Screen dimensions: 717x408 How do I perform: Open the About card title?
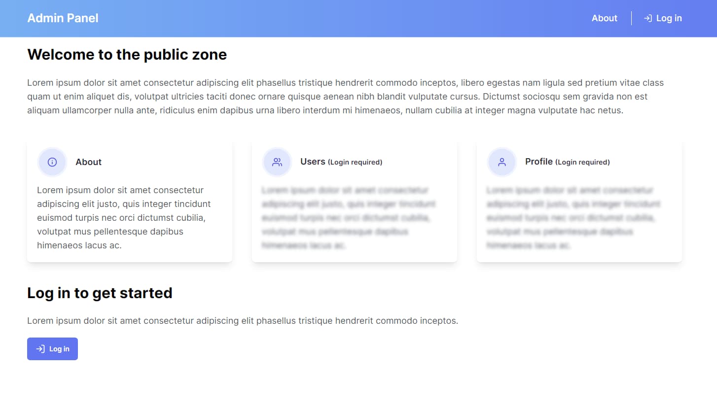[88, 162]
